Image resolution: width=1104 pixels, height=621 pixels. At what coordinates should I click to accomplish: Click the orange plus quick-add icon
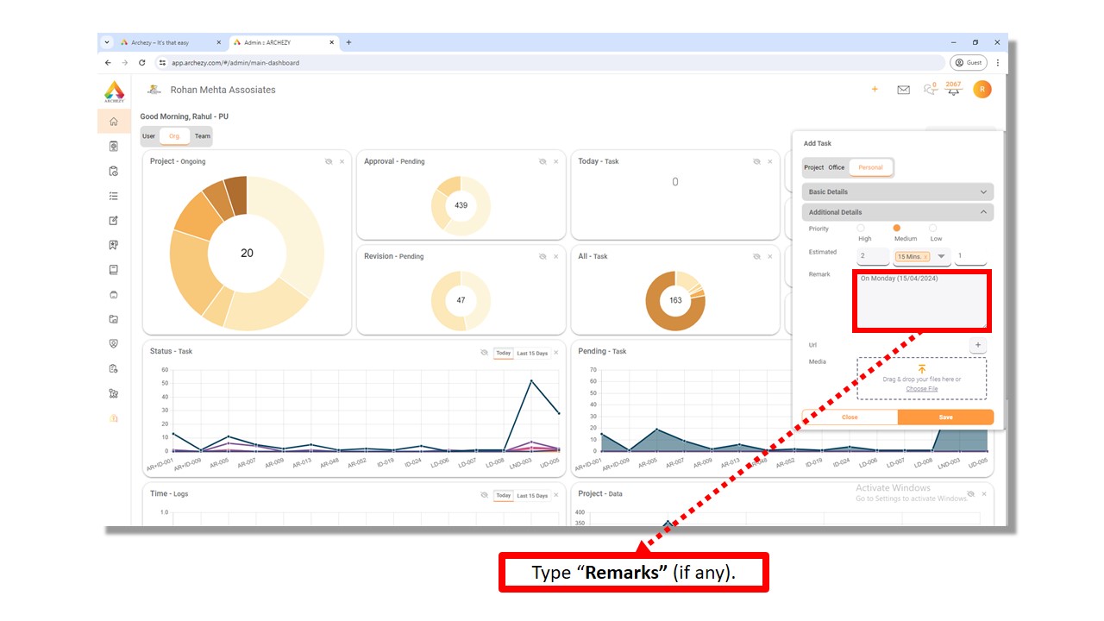875,89
